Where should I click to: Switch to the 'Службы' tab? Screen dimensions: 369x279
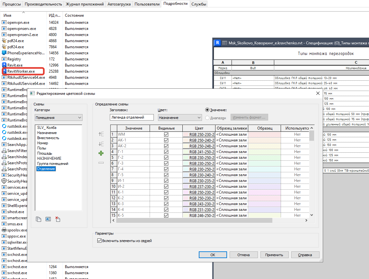coord(199,4)
